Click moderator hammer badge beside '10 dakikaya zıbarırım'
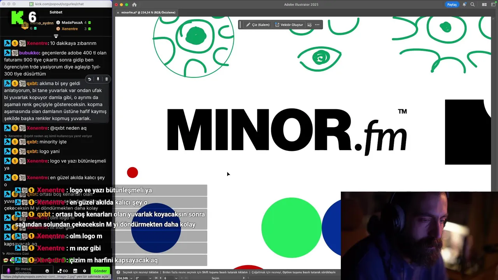This screenshot has height=280, width=498. pos(7,43)
